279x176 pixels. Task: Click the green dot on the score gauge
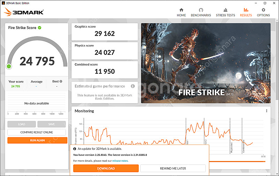9,66
